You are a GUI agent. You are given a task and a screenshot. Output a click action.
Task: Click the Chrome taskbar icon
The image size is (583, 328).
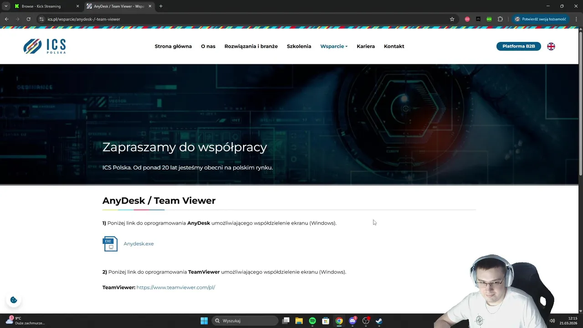pyautogui.click(x=339, y=321)
